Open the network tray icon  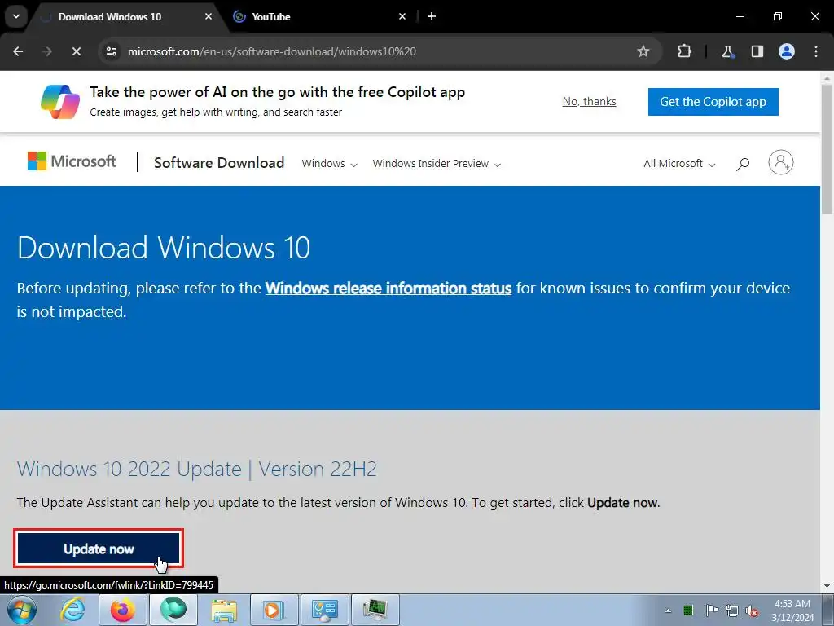(x=732, y=611)
